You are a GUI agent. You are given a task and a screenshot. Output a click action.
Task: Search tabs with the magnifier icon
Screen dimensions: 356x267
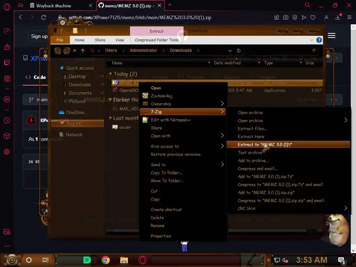[x=307, y=5]
